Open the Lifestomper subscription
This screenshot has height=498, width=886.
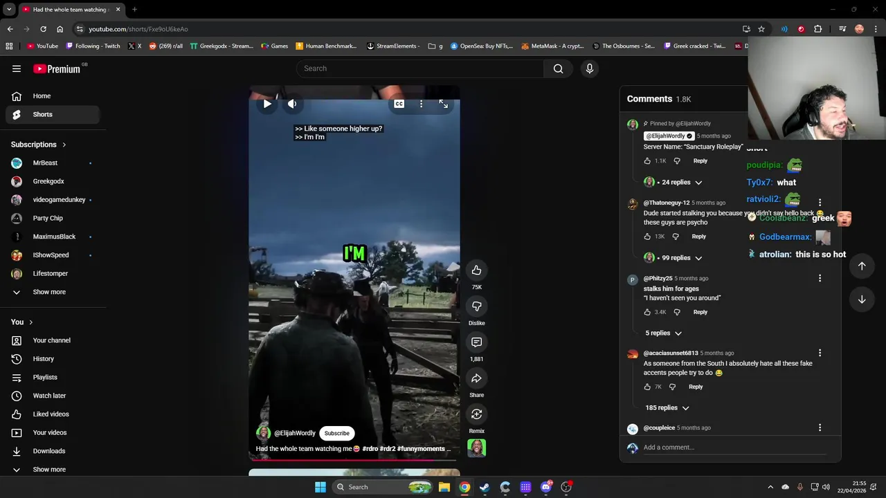[x=53, y=273]
